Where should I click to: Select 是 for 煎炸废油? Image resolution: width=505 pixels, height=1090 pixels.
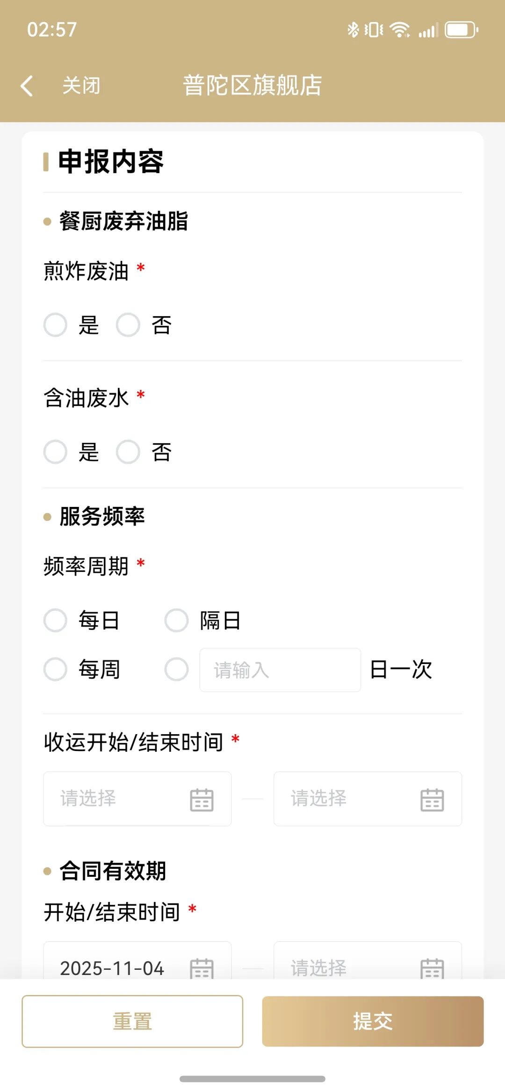click(x=56, y=325)
